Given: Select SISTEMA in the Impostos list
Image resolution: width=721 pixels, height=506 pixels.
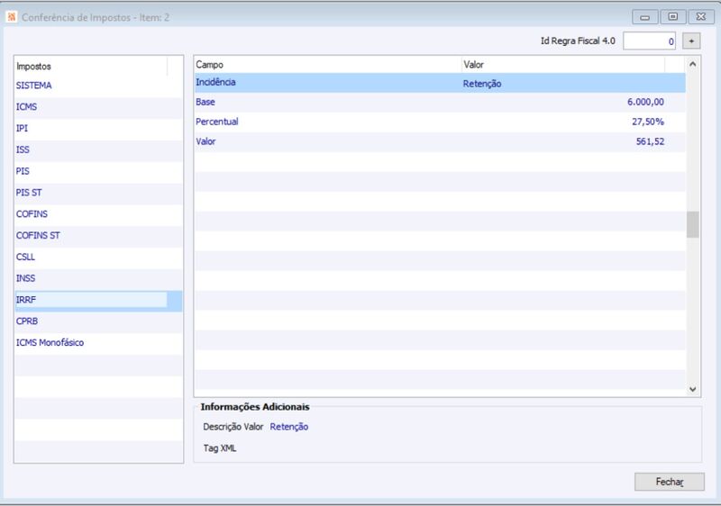Looking at the screenshot, I should [98, 86].
